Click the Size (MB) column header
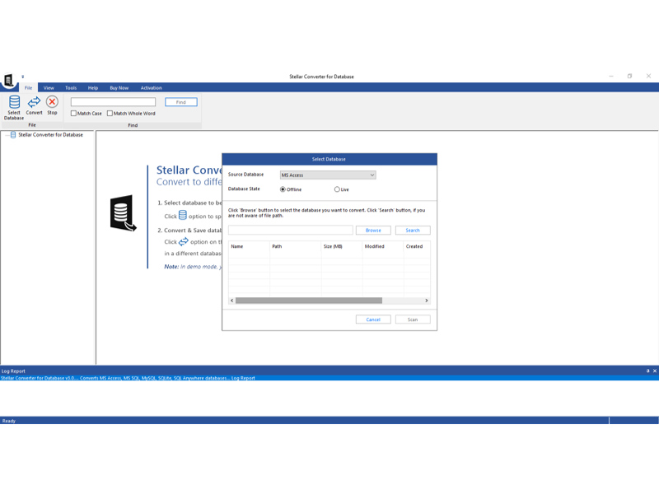The height and width of the screenshot is (494, 659). point(342,246)
